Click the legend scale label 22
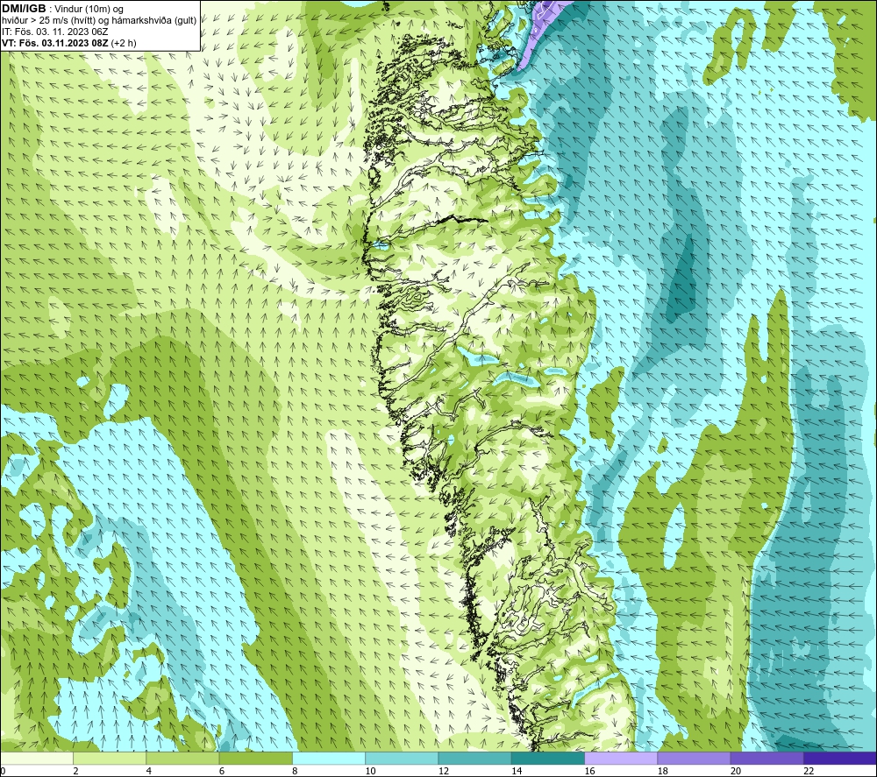Viewport: 877px width, 777px height. tap(809, 771)
